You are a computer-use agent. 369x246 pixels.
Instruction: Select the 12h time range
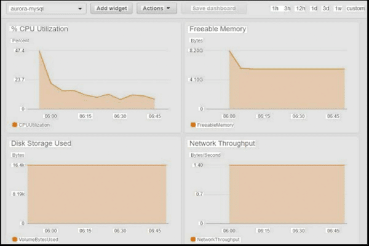click(x=301, y=9)
